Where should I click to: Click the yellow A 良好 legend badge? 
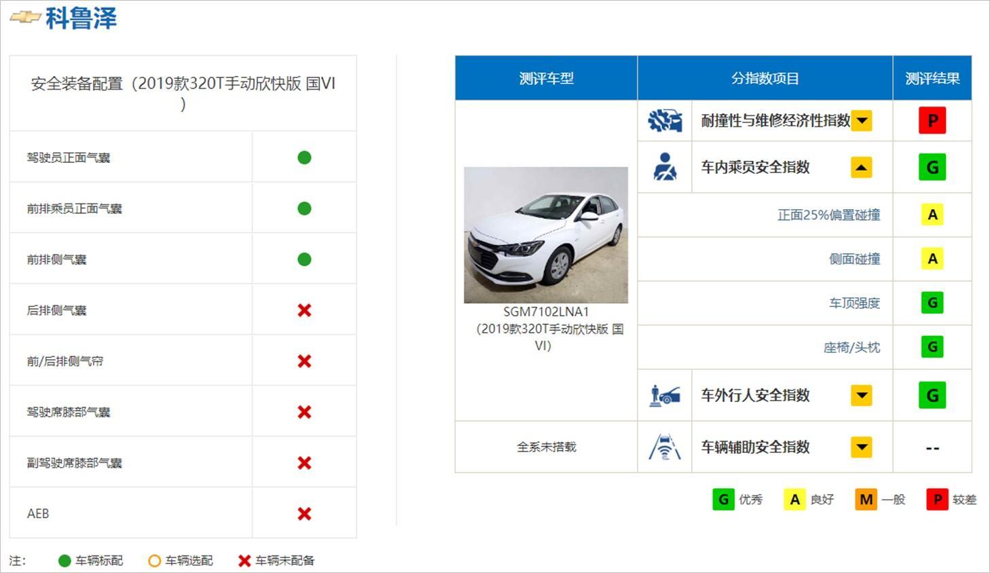(794, 500)
